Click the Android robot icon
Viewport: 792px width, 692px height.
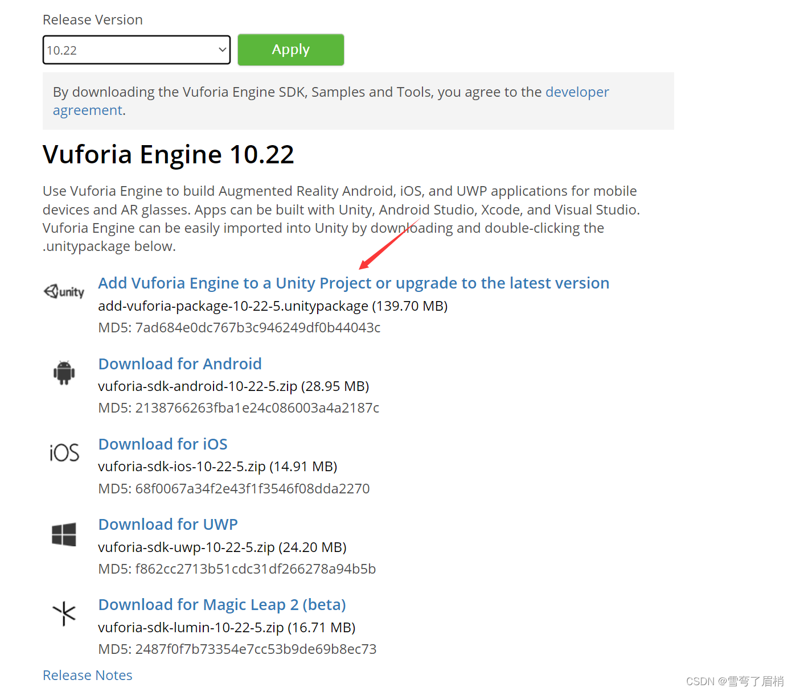coord(64,373)
